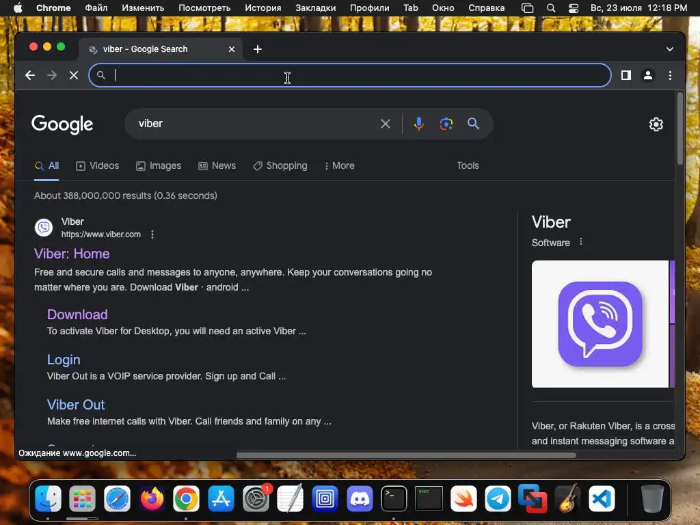Open the Chrome profile avatar icon

coord(648,75)
